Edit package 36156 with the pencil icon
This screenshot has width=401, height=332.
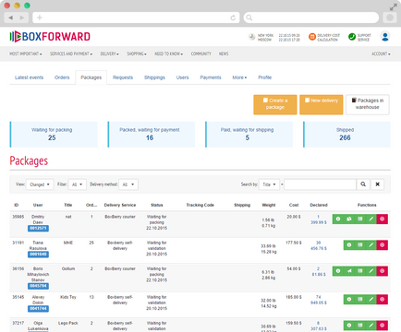[x=371, y=271]
